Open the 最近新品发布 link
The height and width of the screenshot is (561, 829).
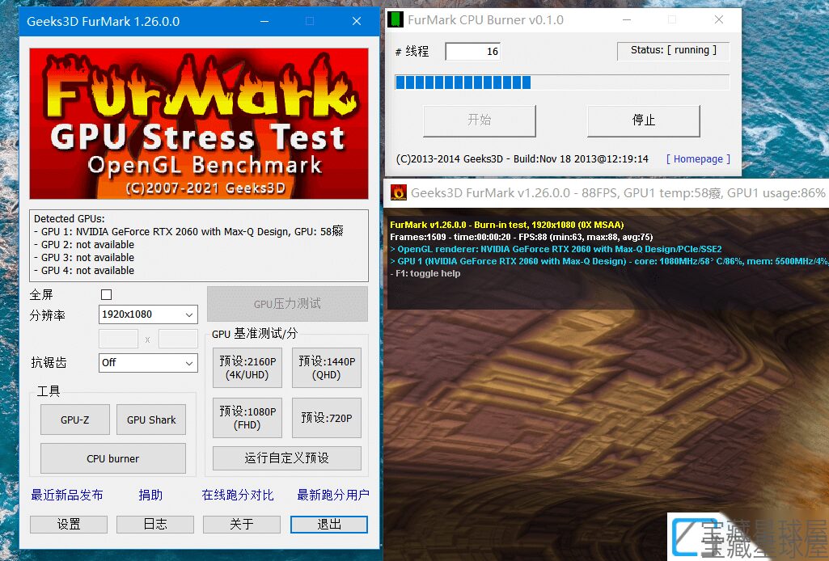(67, 495)
